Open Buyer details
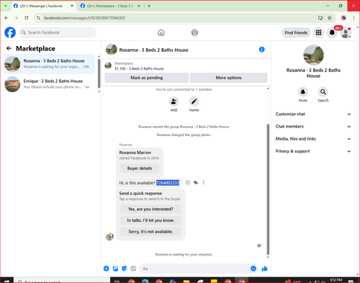 [x=140, y=169]
